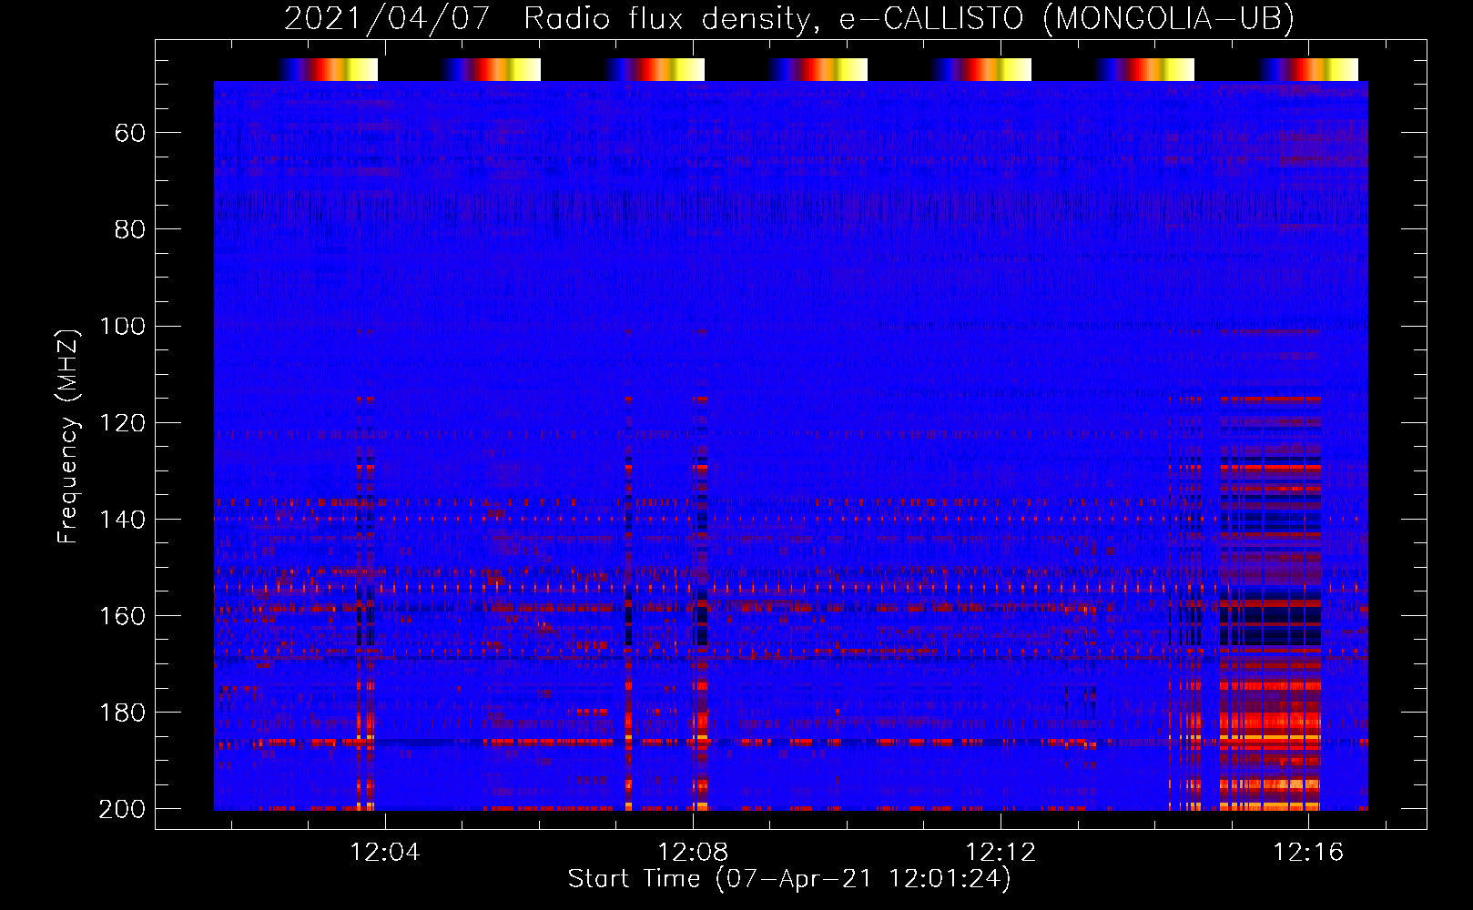The width and height of the screenshot is (1473, 910).
Task: Click the 80 frequency tick label
Action: pyautogui.click(x=130, y=230)
